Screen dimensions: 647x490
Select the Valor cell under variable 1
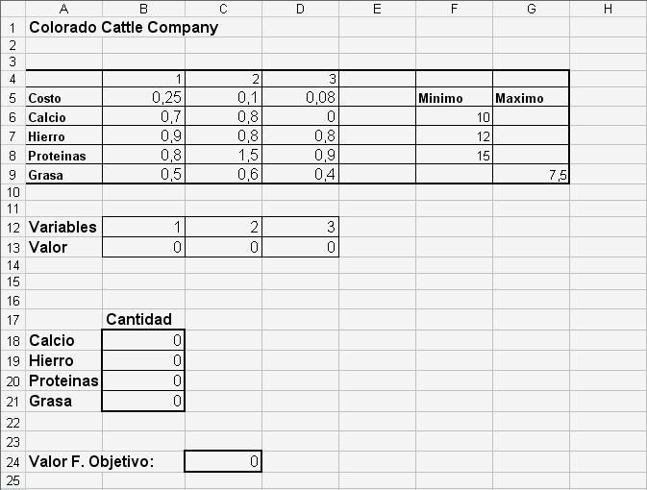click(x=142, y=247)
